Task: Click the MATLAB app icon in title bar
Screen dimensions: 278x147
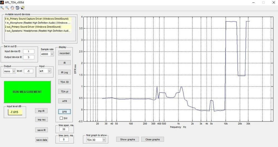Action: coord(2,2)
